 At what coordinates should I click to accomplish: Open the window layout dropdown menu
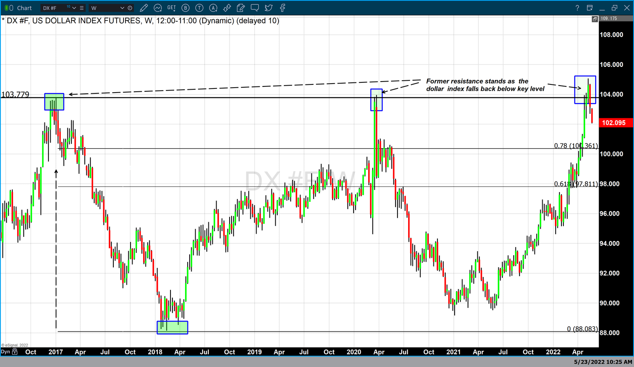click(x=590, y=8)
